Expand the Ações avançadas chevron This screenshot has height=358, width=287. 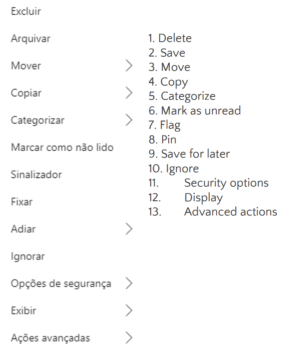click(129, 338)
